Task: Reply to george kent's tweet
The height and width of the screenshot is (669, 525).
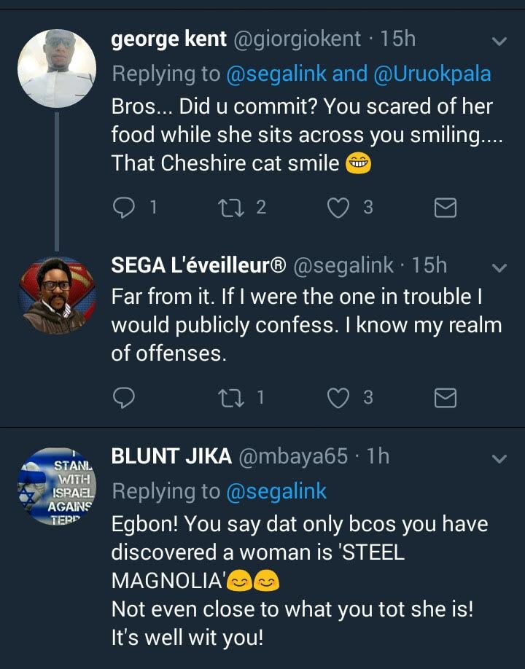Action: pos(125,208)
